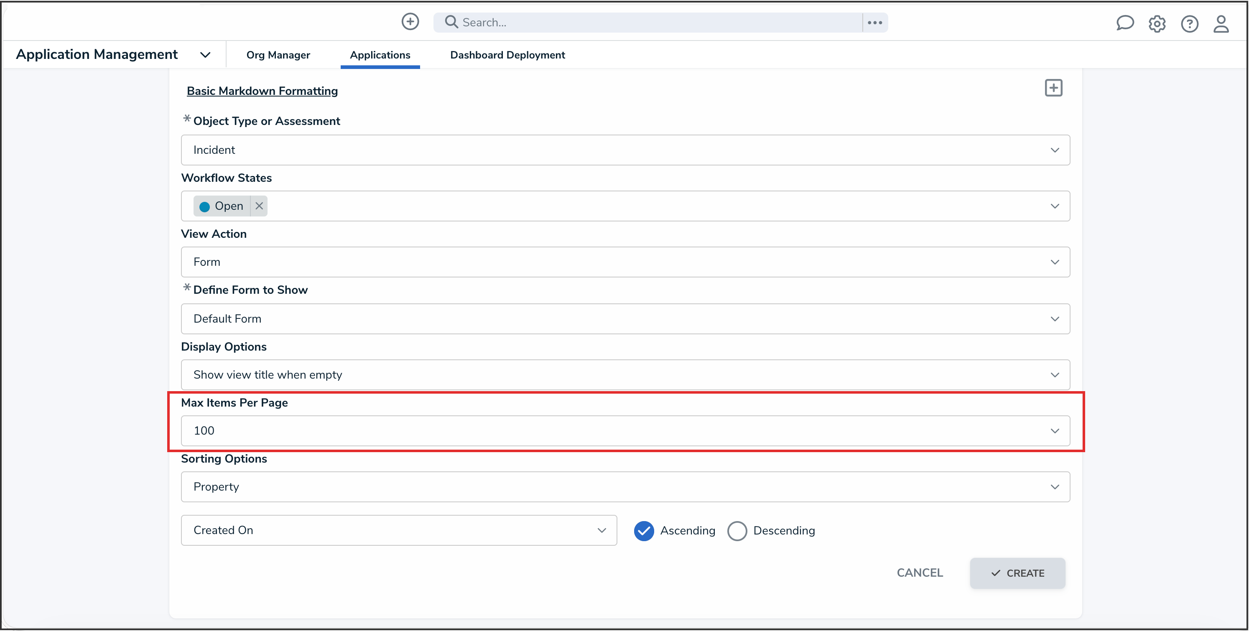Click the plus square expand icon
Image resolution: width=1249 pixels, height=631 pixels.
1053,88
